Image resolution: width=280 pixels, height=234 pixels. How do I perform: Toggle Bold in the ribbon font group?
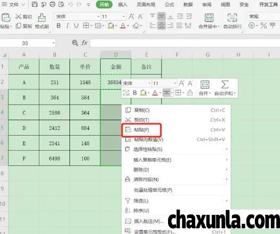58,26
